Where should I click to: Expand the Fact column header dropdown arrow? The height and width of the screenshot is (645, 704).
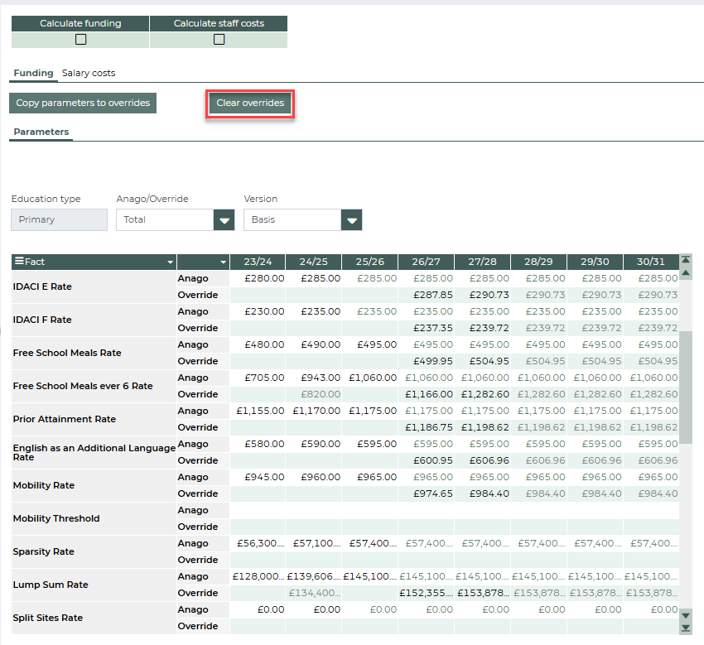pyautogui.click(x=170, y=262)
